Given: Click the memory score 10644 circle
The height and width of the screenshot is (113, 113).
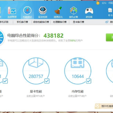Looking at the screenshot, I should (x=78, y=71).
